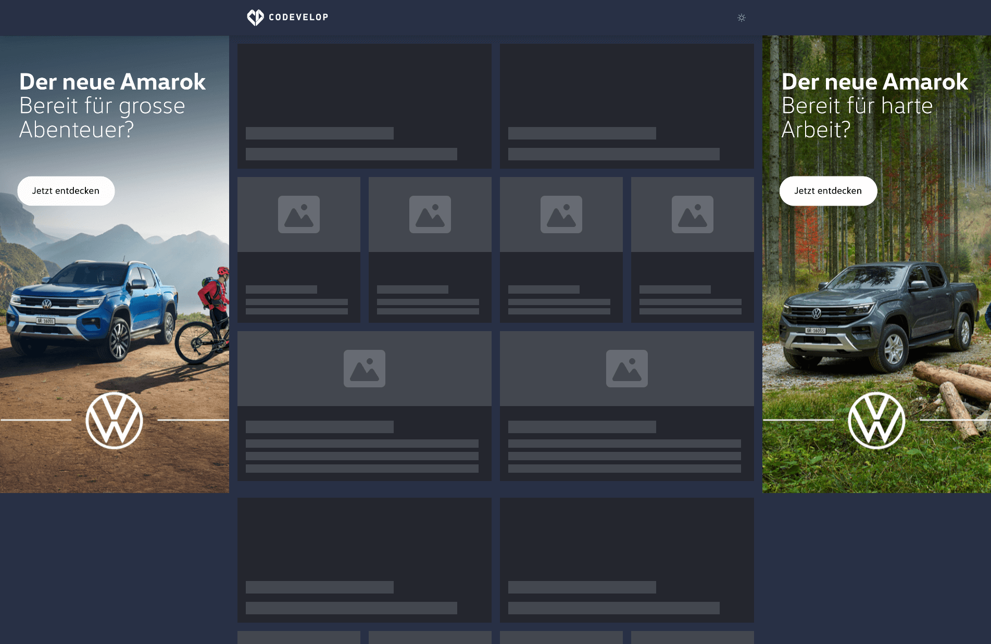
Task: Click the CODEVELOP wordmark in the header
Action: coord(298,17)
